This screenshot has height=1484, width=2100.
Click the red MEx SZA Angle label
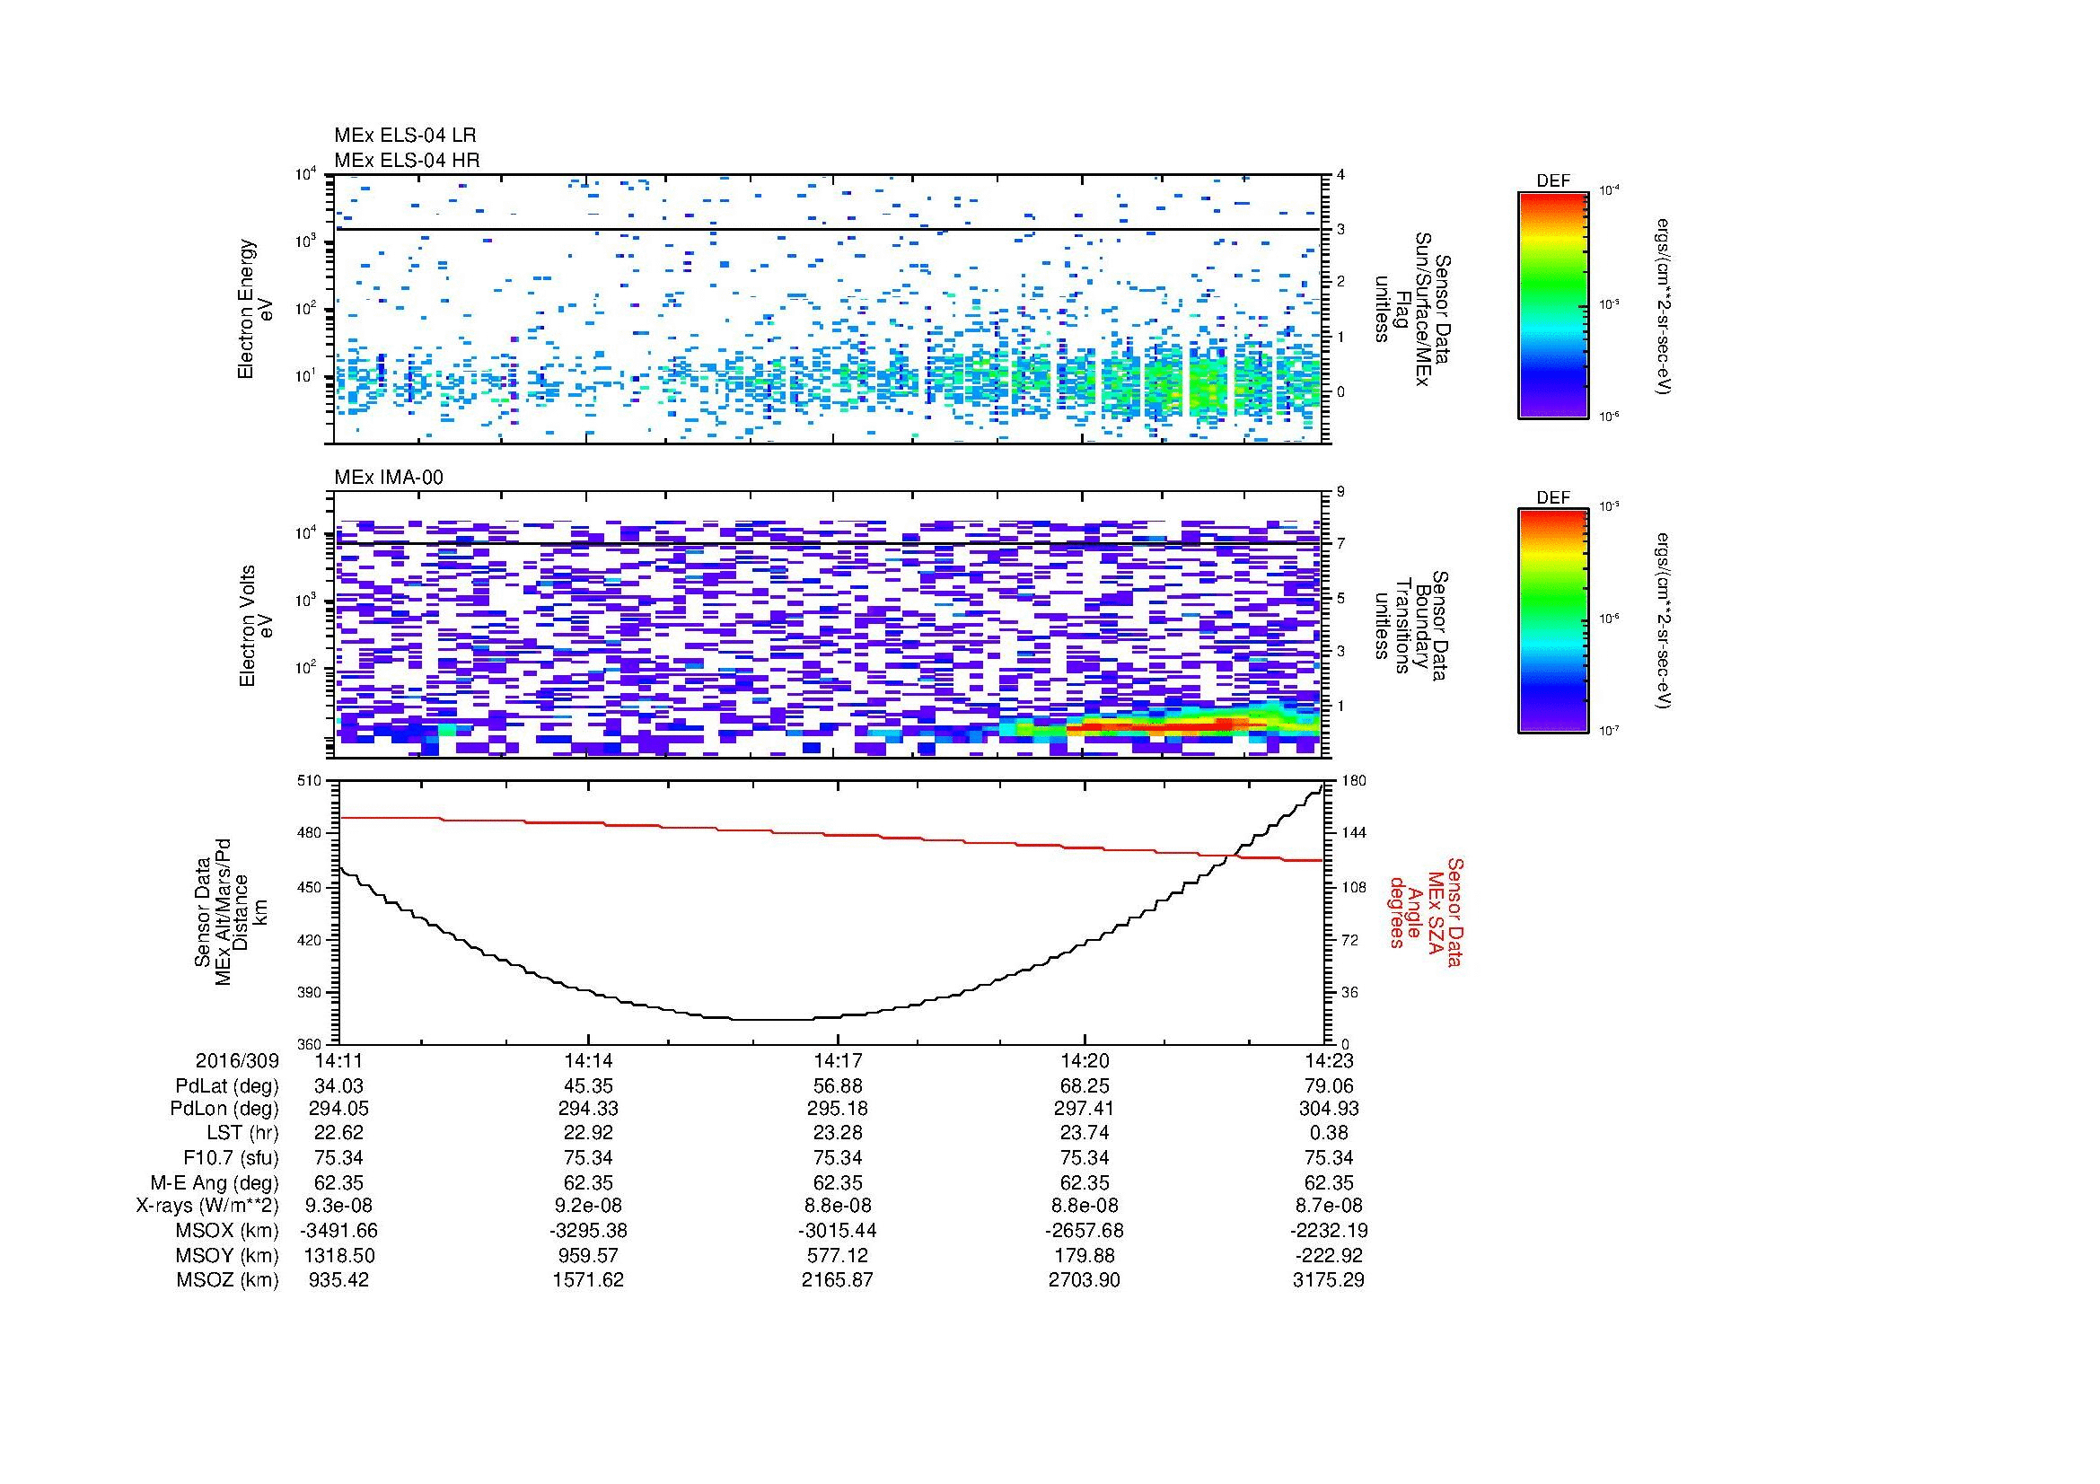click(1426, 911)
